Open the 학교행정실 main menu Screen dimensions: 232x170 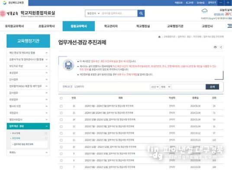[143, 26]
